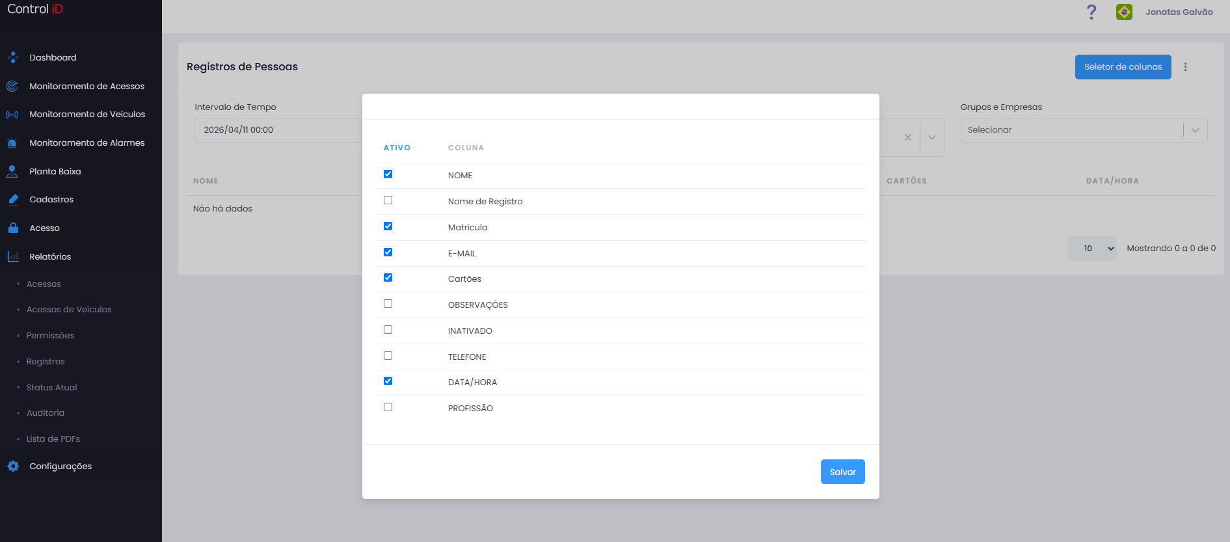
Task: Tick the PROFISSÃO column checkbox
Action: [388, 407]
